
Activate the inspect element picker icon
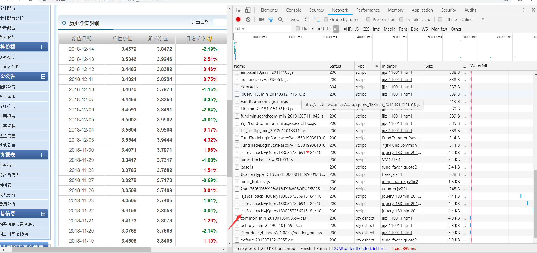click(x=238, y=10)
